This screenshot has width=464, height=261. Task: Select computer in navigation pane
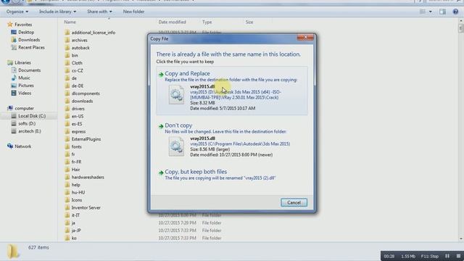tap(24, 108)
